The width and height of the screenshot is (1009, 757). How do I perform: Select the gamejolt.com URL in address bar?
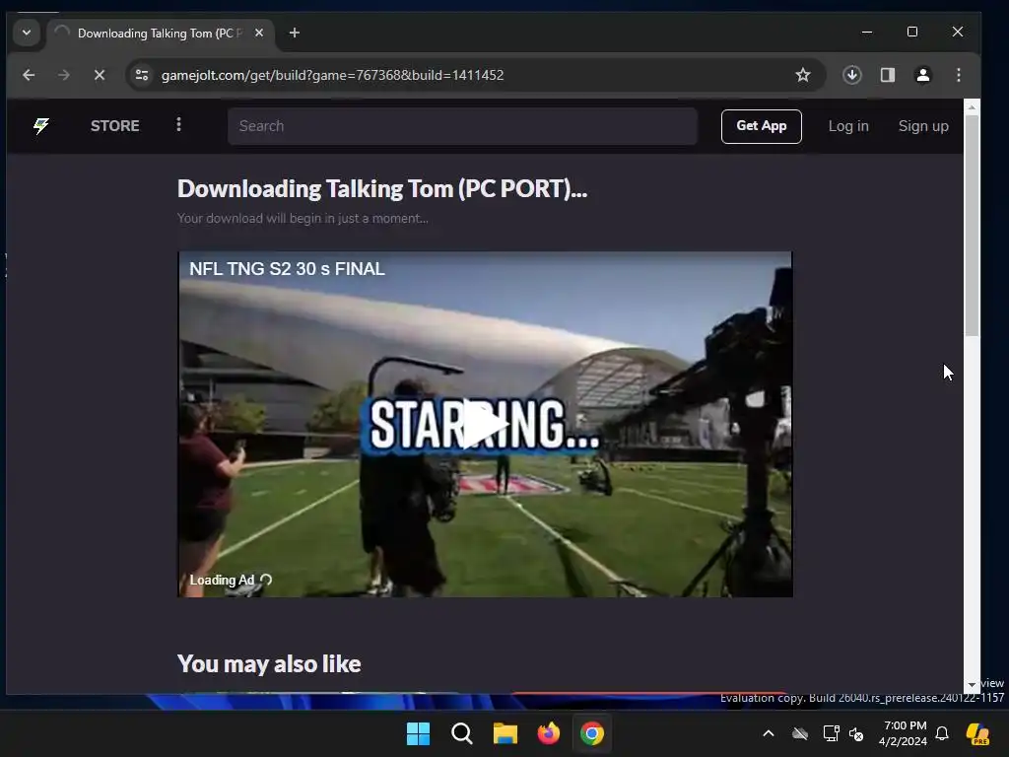[332, 75]
